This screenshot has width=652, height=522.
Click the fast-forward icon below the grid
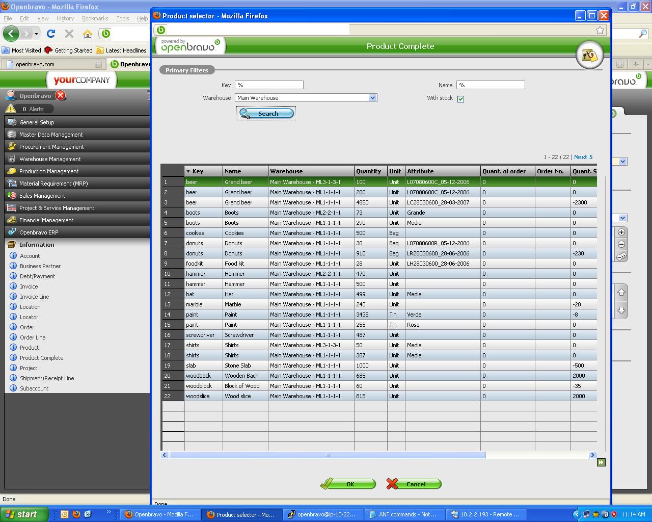click(x=601, y=462)
